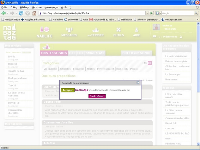Viewport: 200px width, 150px height.
Task: Open the Nabaztag logo home link
Action: (x=10, y=32)
